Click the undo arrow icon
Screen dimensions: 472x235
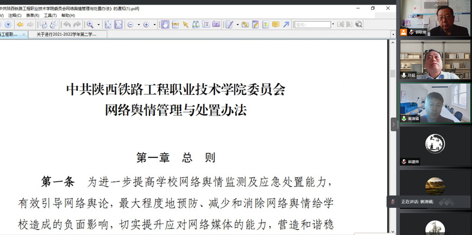coord(67,25)
